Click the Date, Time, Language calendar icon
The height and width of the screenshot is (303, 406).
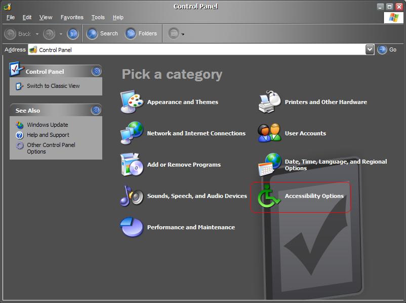[x=269, y=165]
